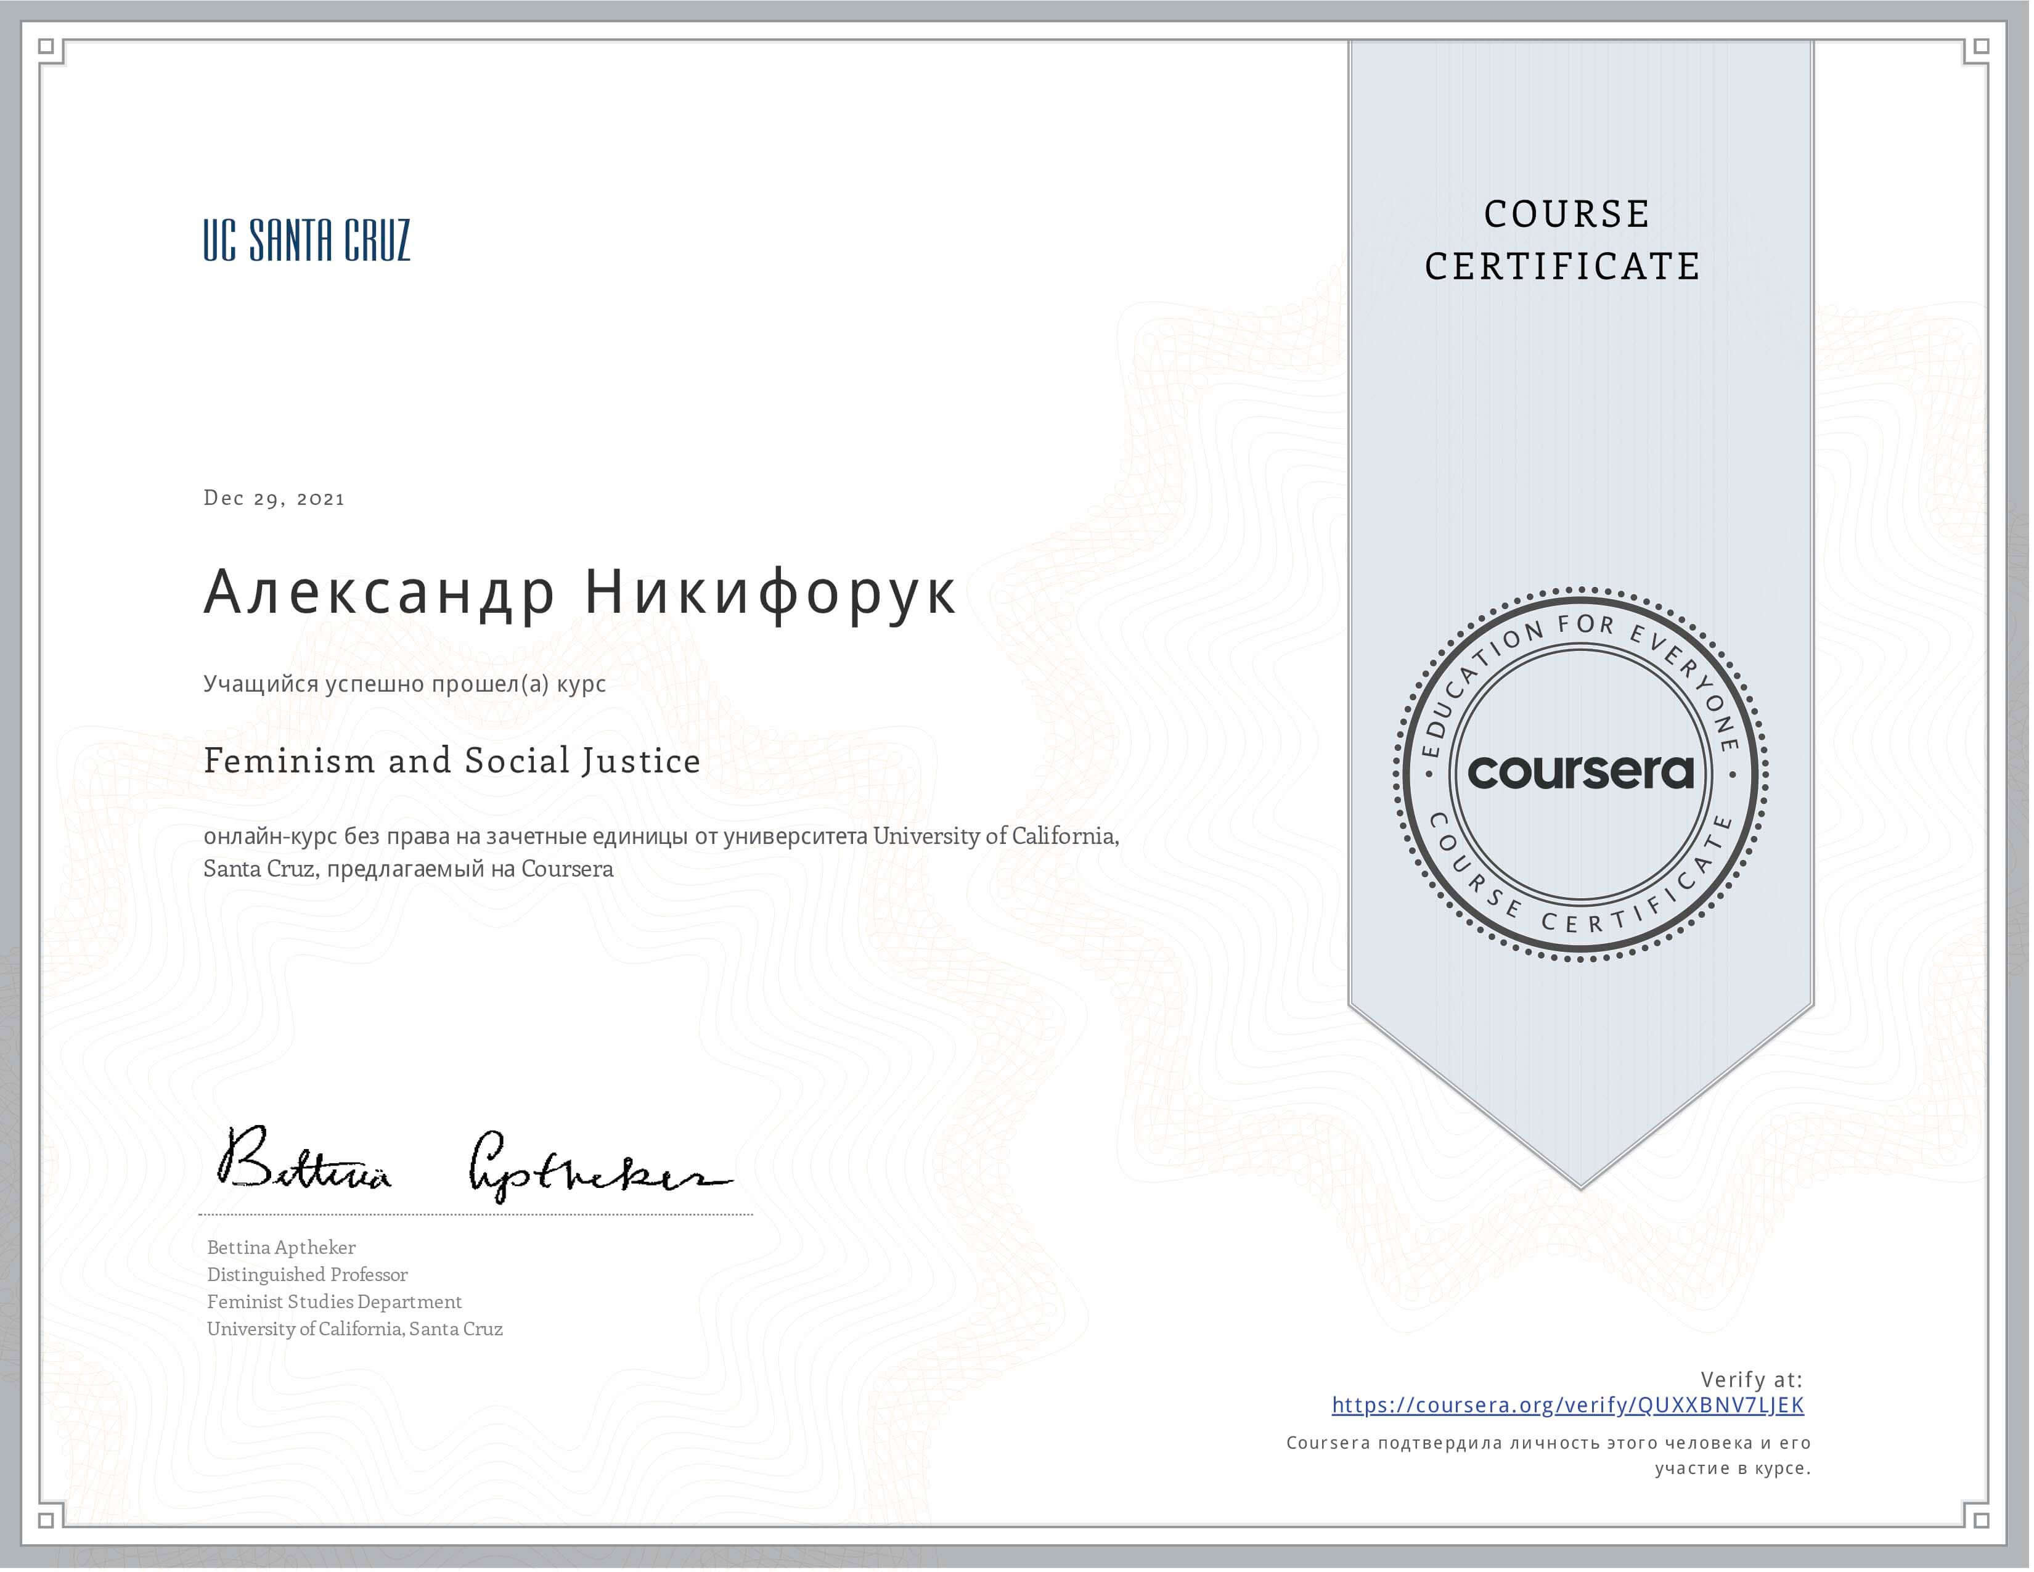Image resolution: width=2034 pixels, height=1572 pixels.
Task: Click 'University of California, Santa Cruz' under signature
Action: point(355,1329)
